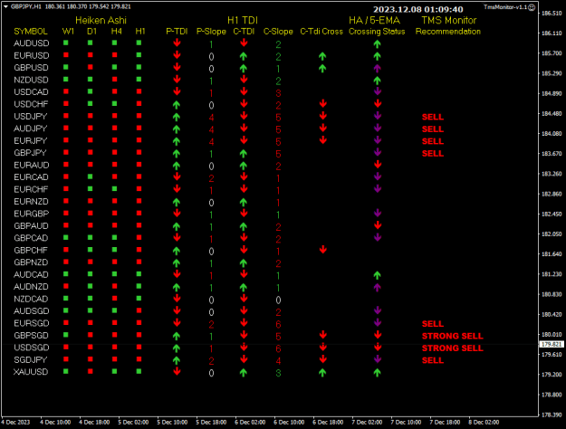Click the 186.510 price scale label
Image resolution: width=566 pixels, height=429 pixels.
(x=552, y=13)
